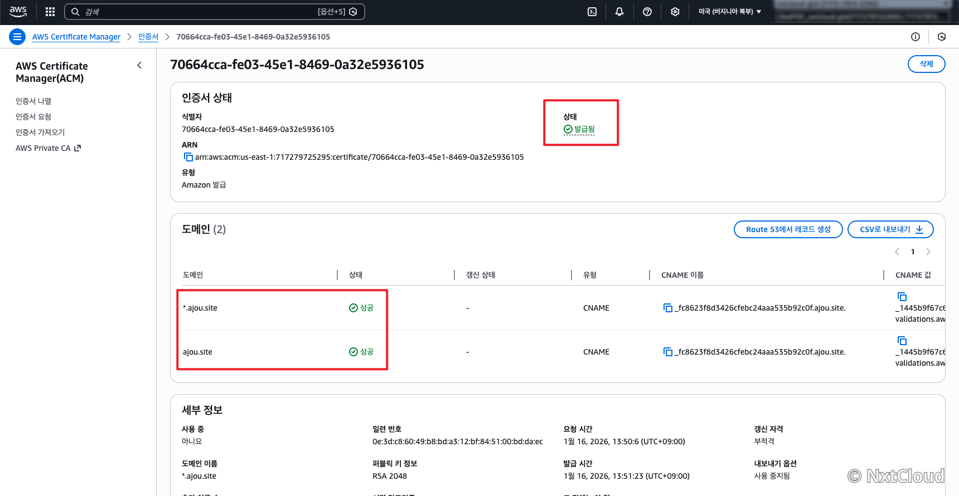Screen dimensions: 959x496
Task: Open the settings gear in the top bar
Action: coord(675,12)
